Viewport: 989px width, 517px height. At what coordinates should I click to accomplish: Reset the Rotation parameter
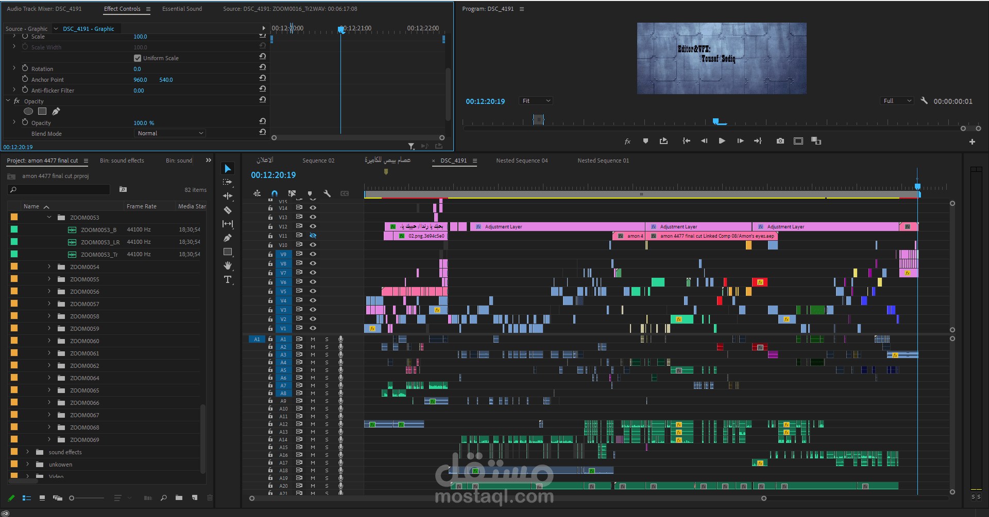tap(263, 67)
